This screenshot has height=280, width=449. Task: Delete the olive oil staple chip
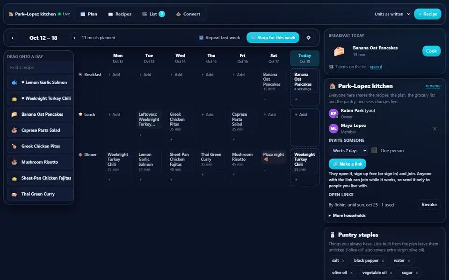(x=351, y=273)
